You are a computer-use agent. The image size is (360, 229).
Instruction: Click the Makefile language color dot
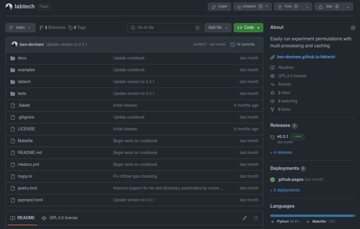(308, 222)
